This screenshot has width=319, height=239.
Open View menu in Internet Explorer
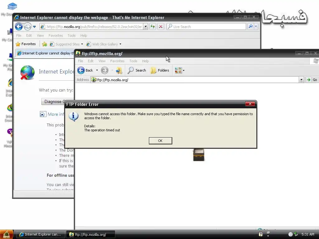[x=40, y=35]
